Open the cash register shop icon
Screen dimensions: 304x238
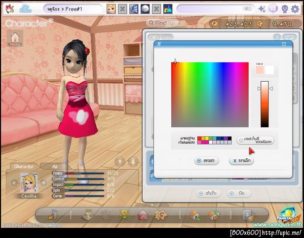coord(88,215)
